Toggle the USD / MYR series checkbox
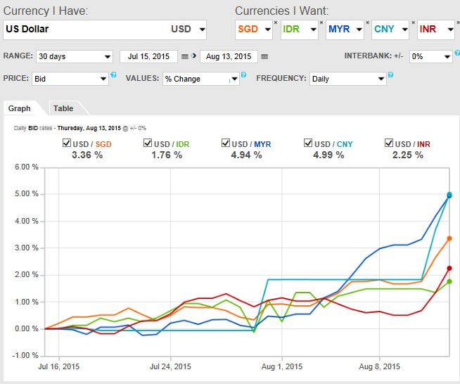 tap(226, 143)
